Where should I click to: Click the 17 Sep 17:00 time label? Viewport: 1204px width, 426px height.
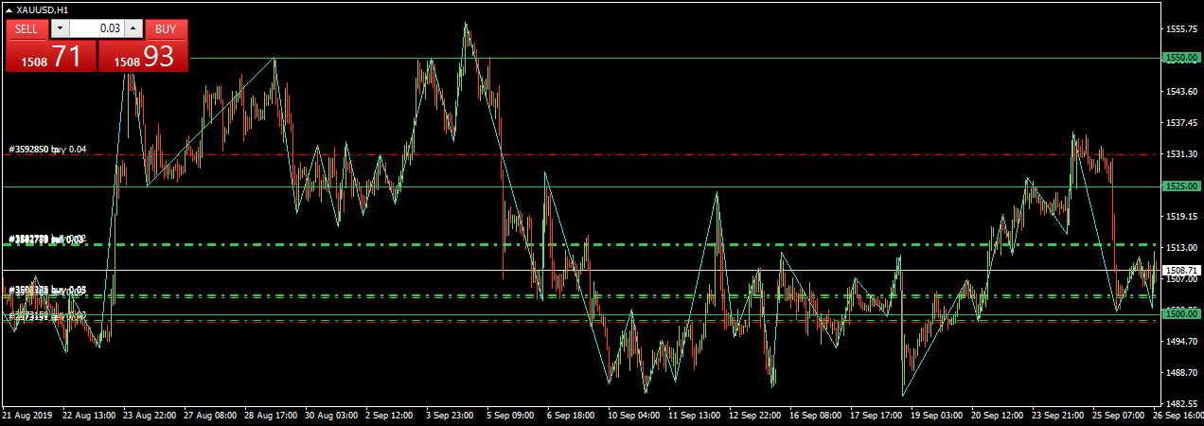(876, 415)
